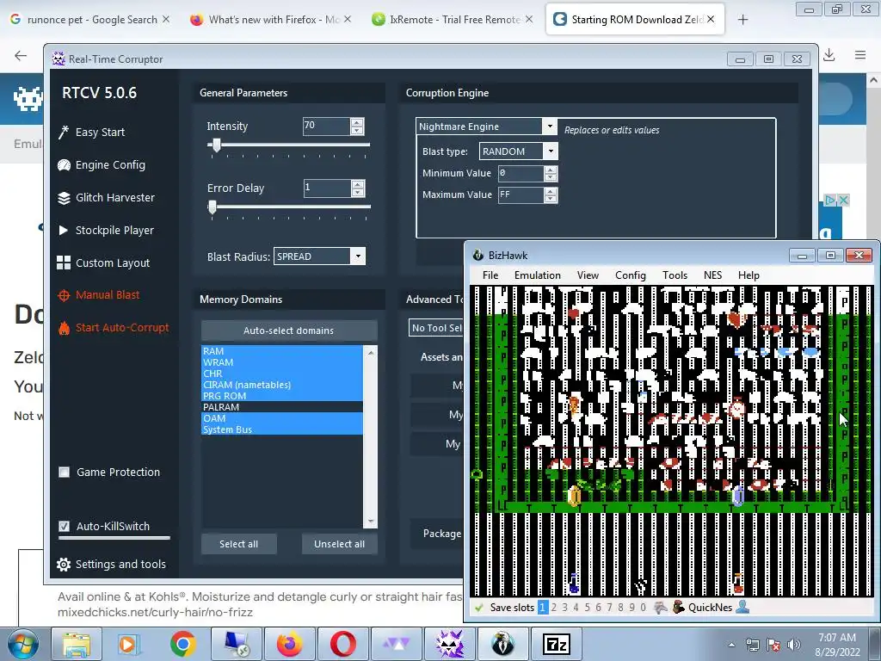This screenshot has width=881, height=661.
Task: Open a new Firefox tab with plus icon
Action: [x=742, y=20]
